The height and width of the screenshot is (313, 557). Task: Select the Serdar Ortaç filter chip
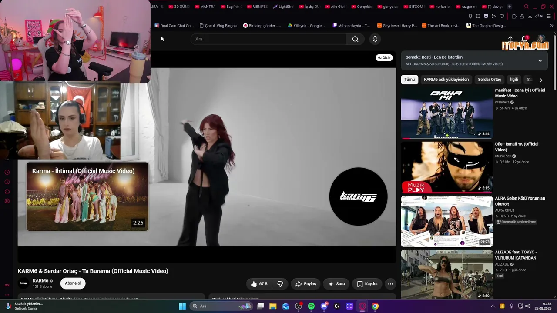click(x=490, y=80)
